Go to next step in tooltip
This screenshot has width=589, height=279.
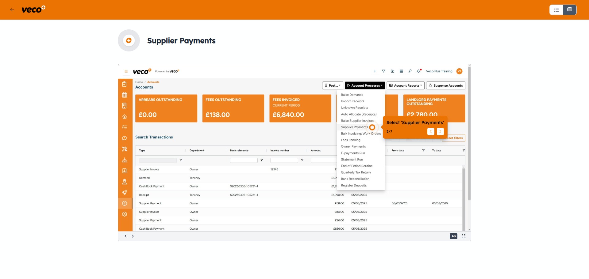440,131
